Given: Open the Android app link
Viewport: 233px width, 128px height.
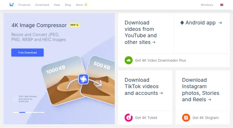Looking at the screenshot, I should tap(201, 23).
